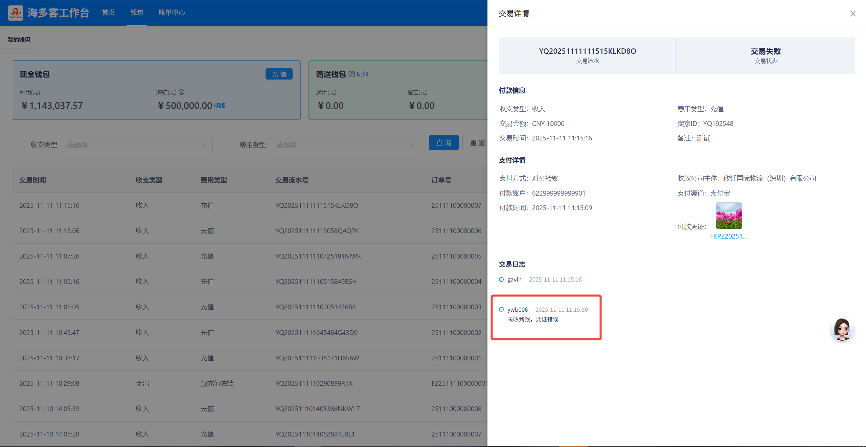The height and width of the screenshot is (447, 866).
Task: Close the 交易详情 drawer with X
Action: [x=853, y=14]
